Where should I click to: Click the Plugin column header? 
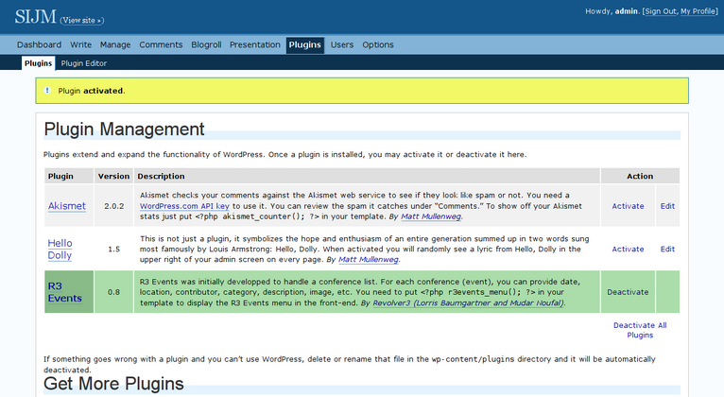69,176
